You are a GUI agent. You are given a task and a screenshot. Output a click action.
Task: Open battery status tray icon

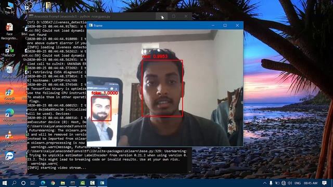click(x=277, y=183)
